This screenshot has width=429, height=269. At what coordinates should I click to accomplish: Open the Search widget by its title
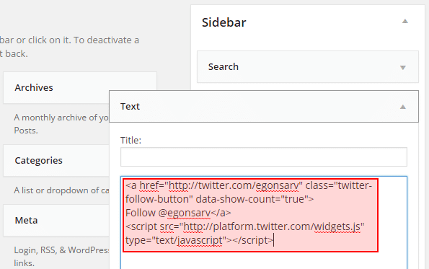coord(224,67)
